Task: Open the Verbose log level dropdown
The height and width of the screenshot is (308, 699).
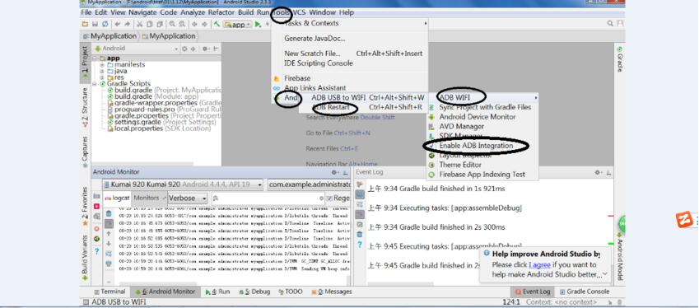Action: (x=188, y=198)
